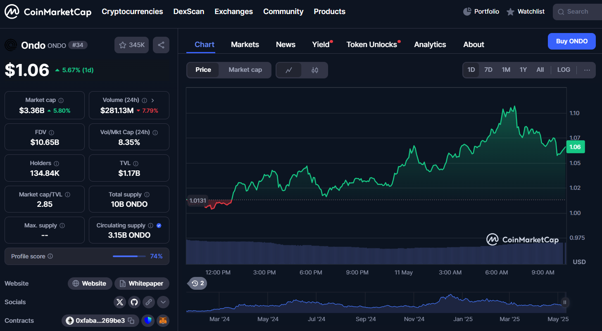Image resolution: width=602 pixels, height=331 pixels.
Task: Switch to the Markets tab
Action: coord(245,45)
